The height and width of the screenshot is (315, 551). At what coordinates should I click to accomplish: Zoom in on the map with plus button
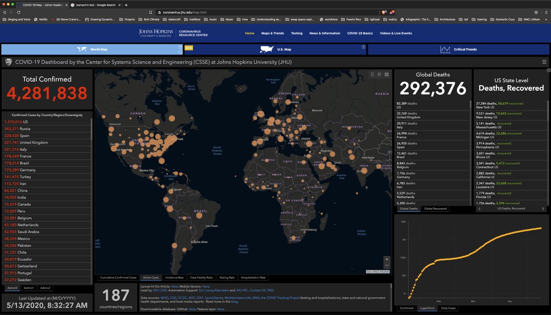[x=387, y=259]
